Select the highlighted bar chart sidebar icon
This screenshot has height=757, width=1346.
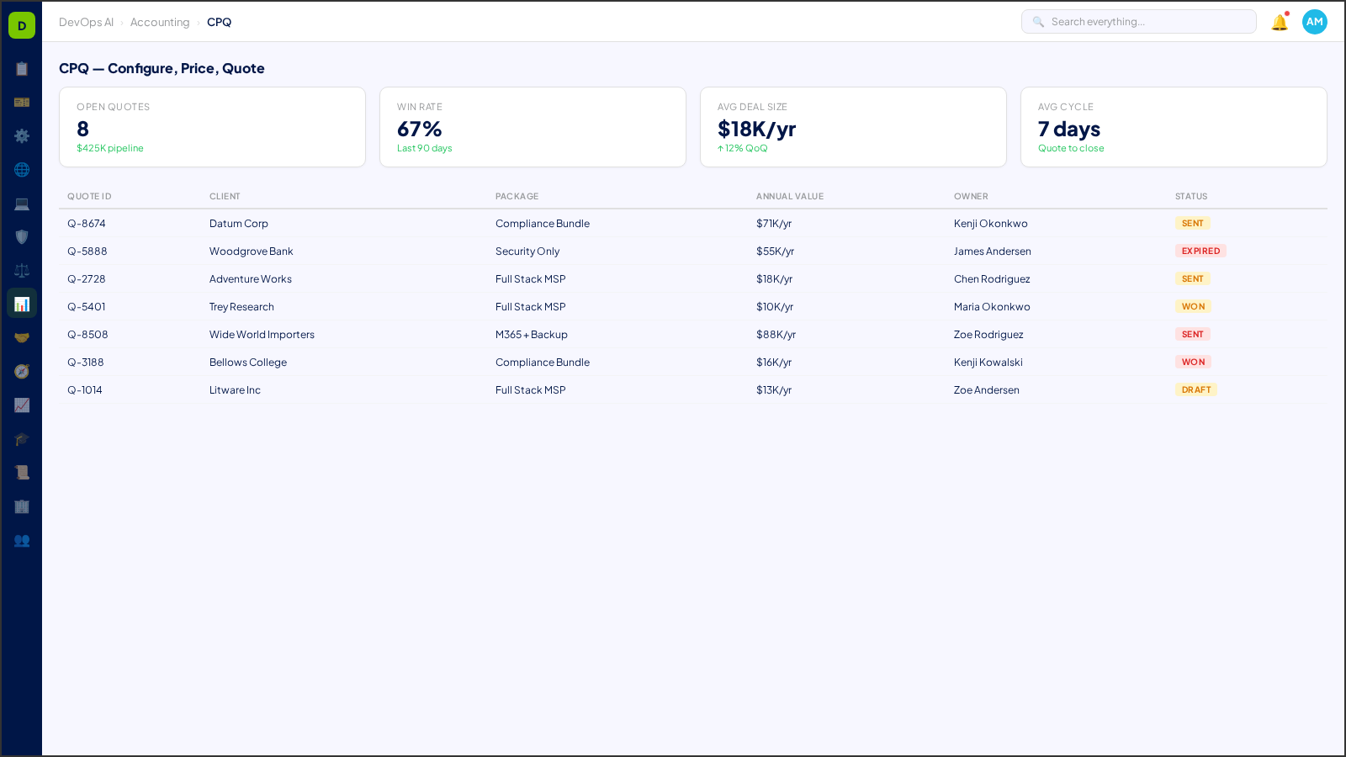pyautogui.click(x=22, y=303)
